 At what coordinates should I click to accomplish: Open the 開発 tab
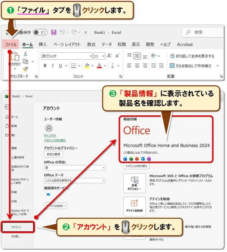[x=150, y=44]
